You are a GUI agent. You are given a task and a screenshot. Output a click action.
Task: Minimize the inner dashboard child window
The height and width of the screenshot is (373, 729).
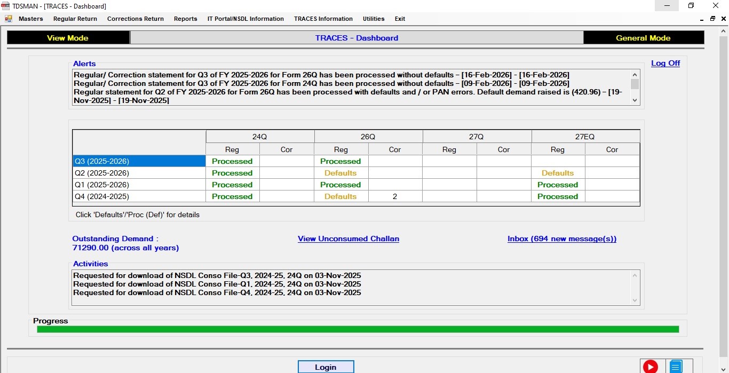tap(702, 19)
